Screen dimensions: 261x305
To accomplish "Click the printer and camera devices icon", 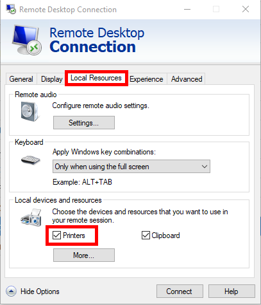I will [31, 217].
